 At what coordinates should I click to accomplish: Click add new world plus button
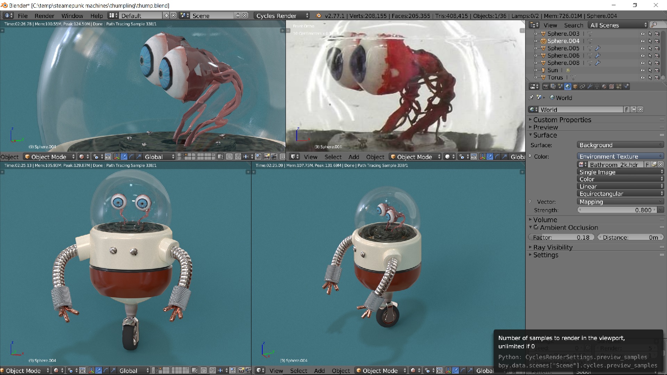pos(634,109)
